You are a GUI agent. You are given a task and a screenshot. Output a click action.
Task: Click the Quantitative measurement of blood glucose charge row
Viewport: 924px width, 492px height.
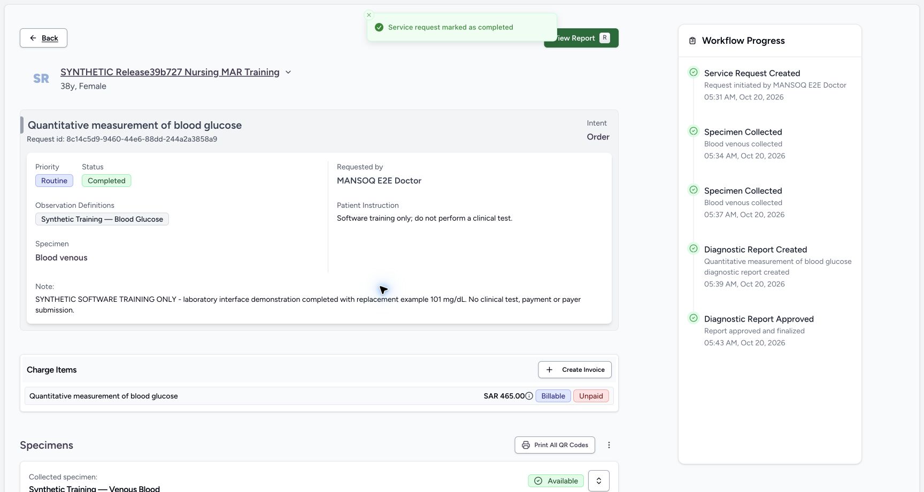[x=319, y=396]
